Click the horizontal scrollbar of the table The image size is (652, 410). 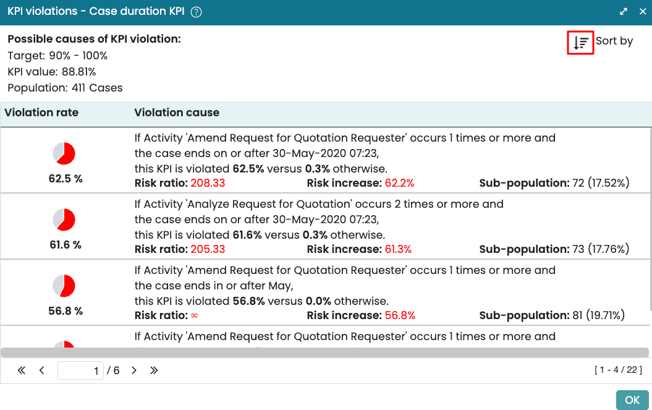pyautogui.click(x=324, y=352)
